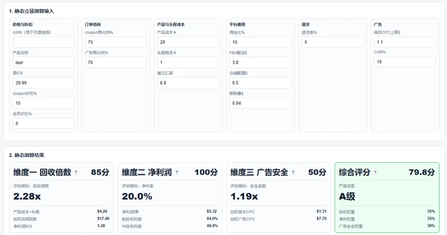This screenshot has height=235, width=447.
Task: Click the 退货 group title
Action: (305, 24)
